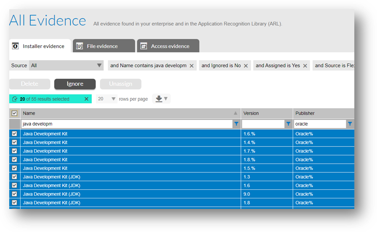Viewport: 377px width, 232px height.
Task: Remove the 'Name contains java developm' filter
Action: (x=191, y=66)
